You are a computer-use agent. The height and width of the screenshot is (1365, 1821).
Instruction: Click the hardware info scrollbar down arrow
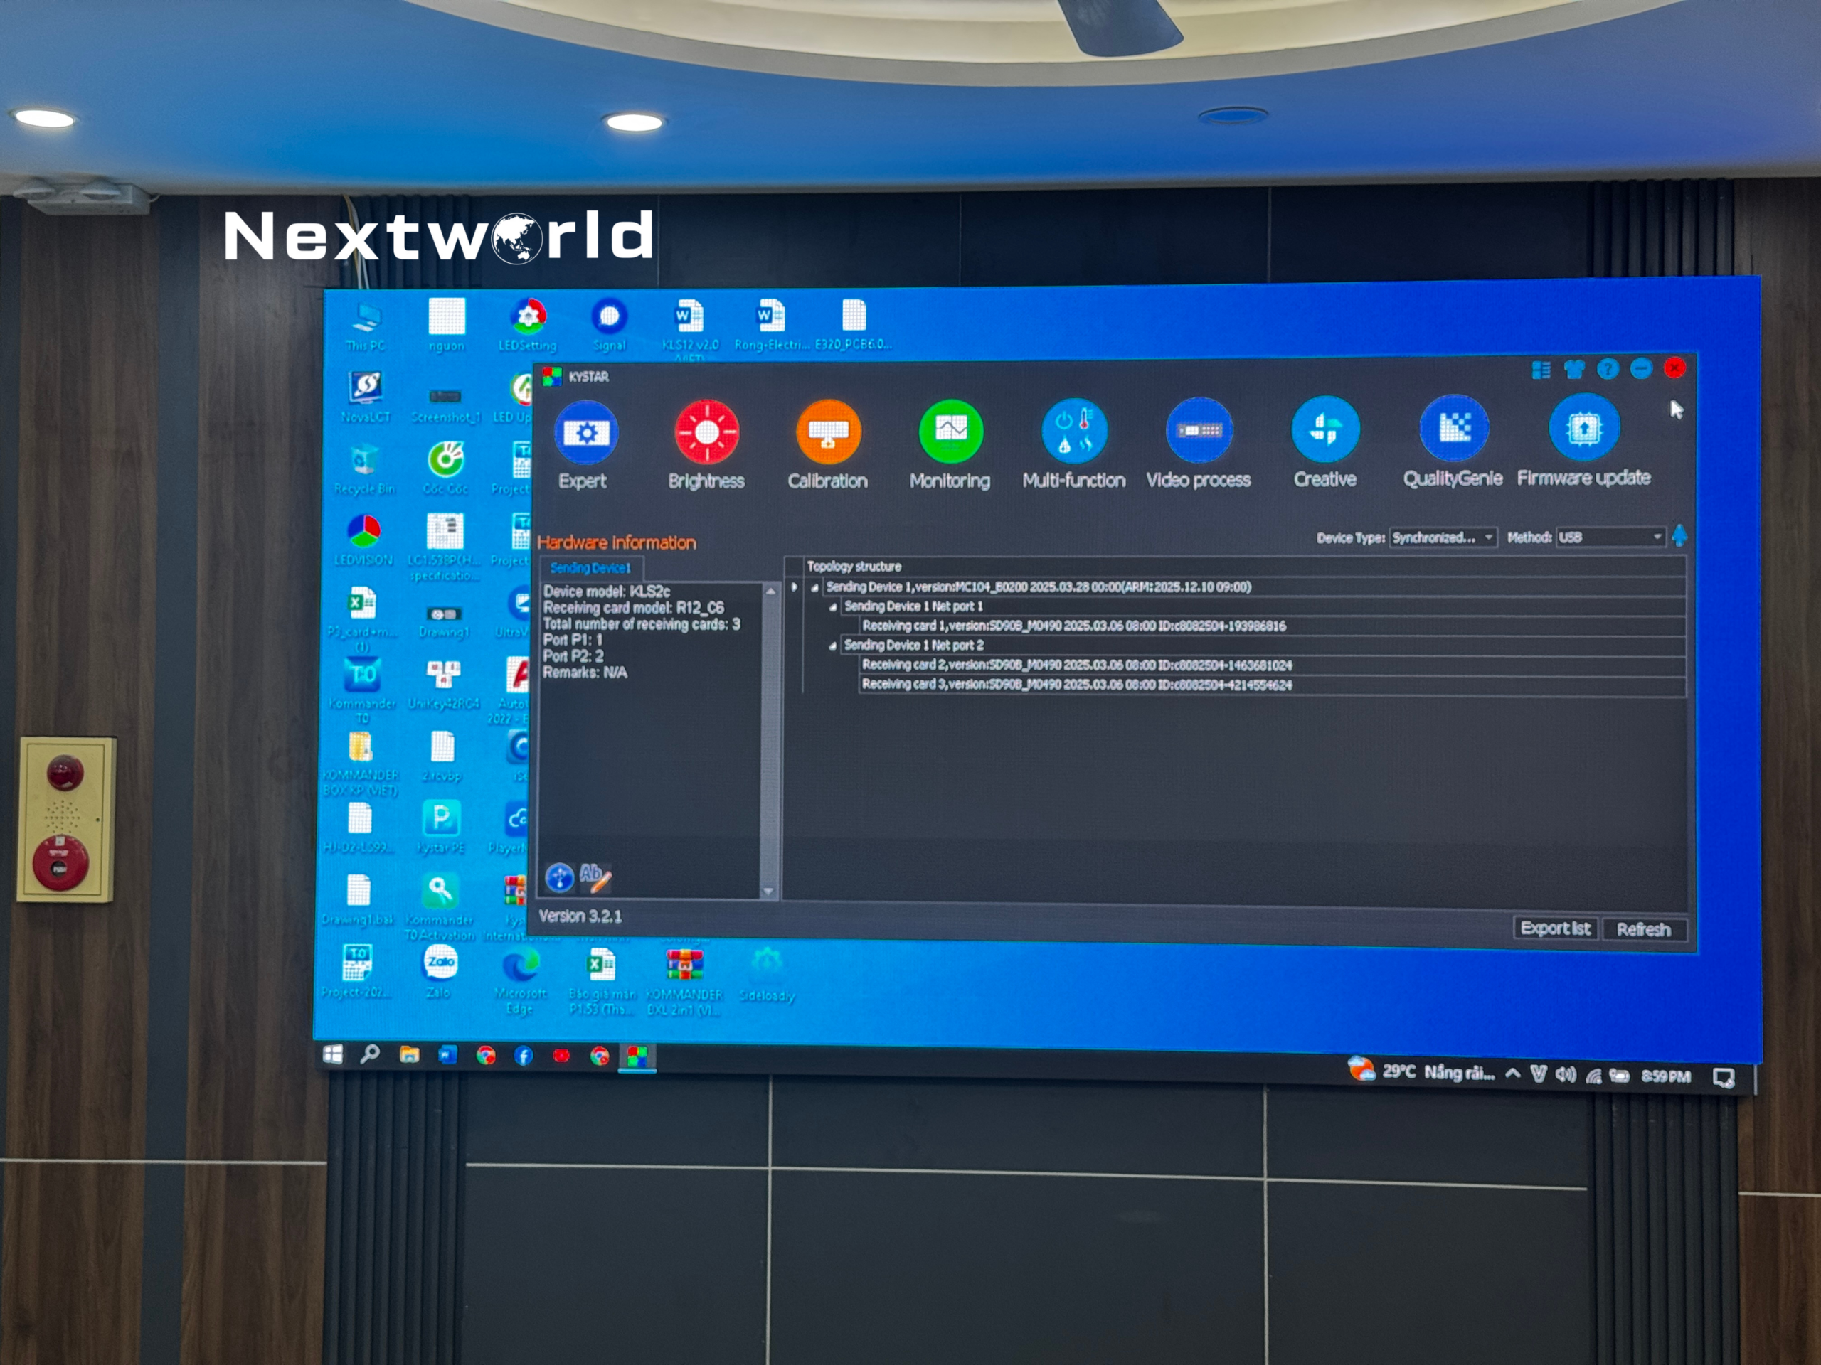pyautogui.click(x=768, y=891)
